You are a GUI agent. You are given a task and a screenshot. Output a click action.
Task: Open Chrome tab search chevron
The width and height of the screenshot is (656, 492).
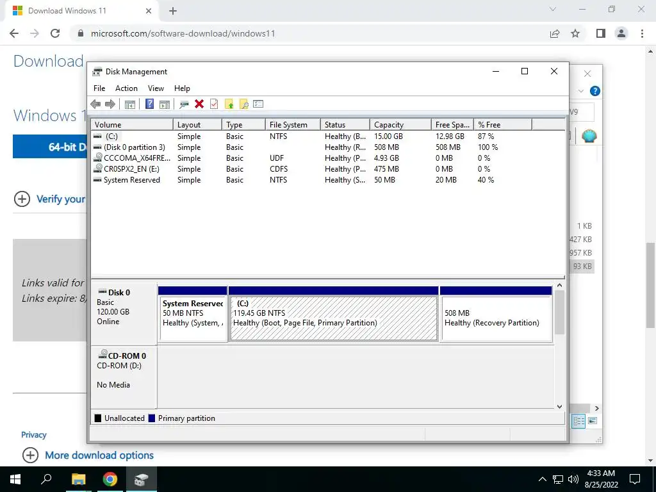(553, 9)
